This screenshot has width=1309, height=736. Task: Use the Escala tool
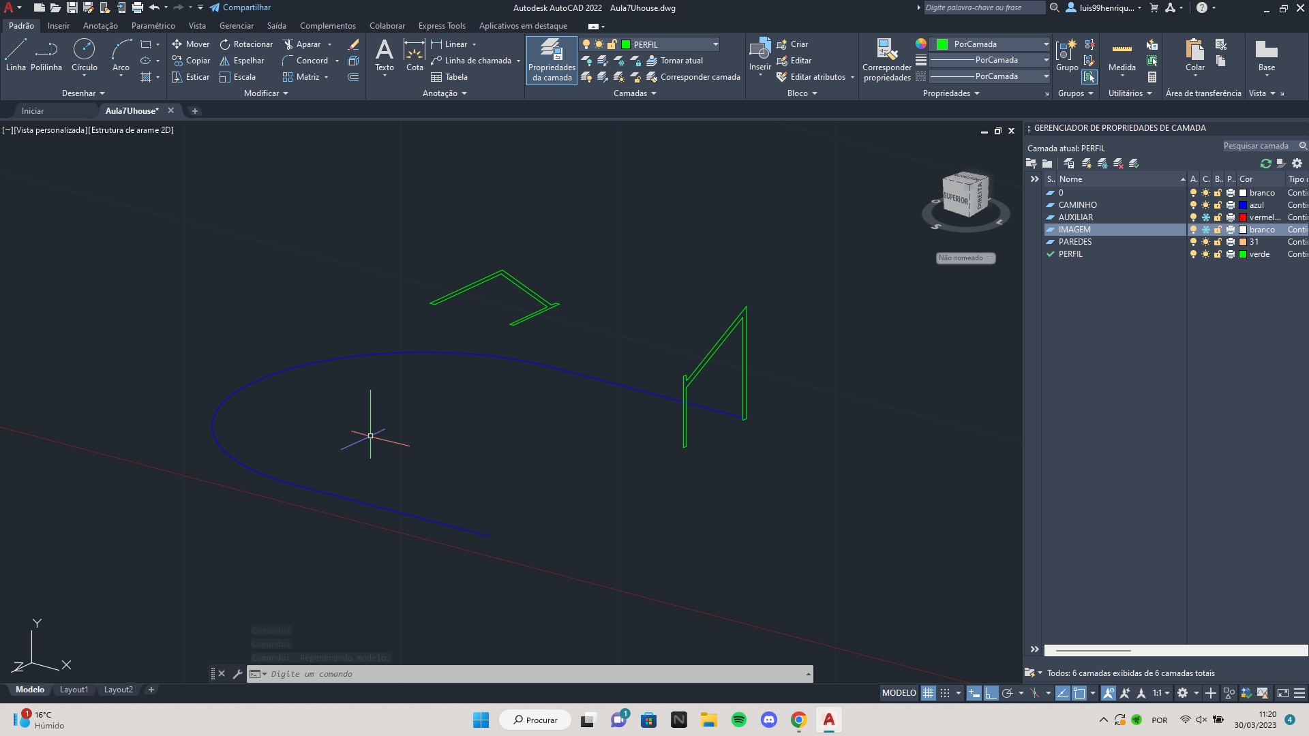(237, 77)
